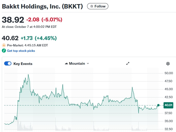Click the star icon inside the Follow button
Screen dimensions: 176x132
(x=91, y=6)
